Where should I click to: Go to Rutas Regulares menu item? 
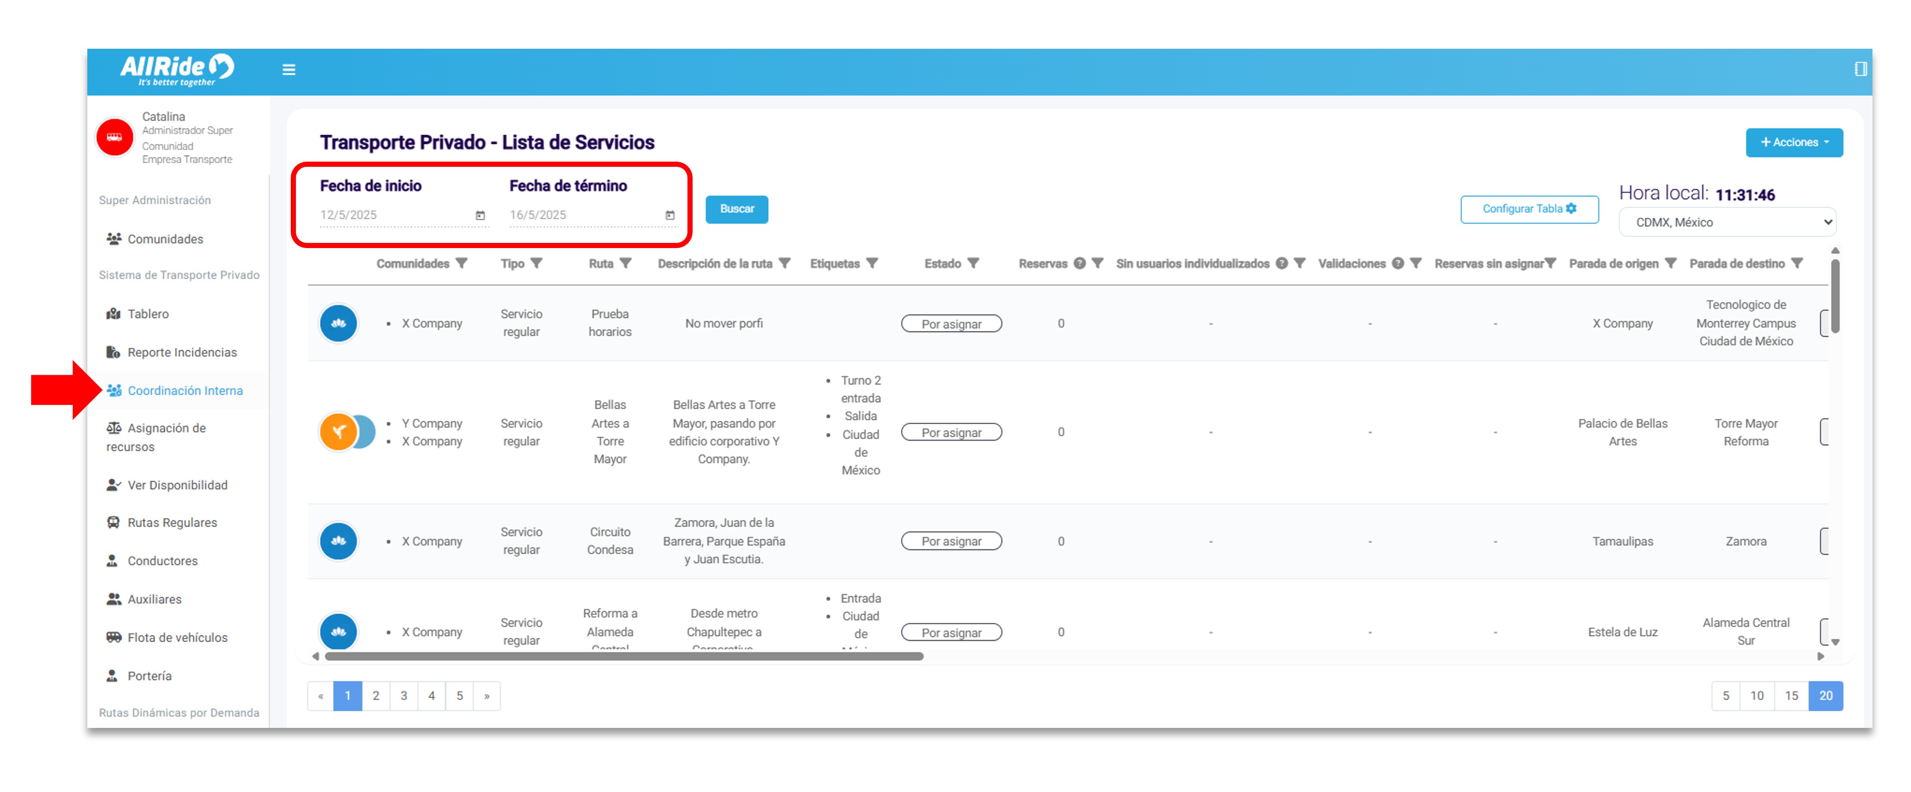172,522
